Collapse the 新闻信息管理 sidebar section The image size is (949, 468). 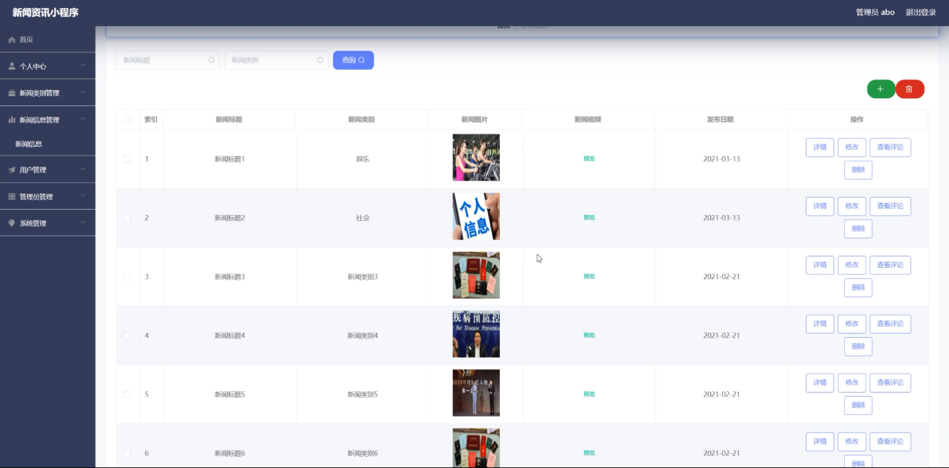83,120
